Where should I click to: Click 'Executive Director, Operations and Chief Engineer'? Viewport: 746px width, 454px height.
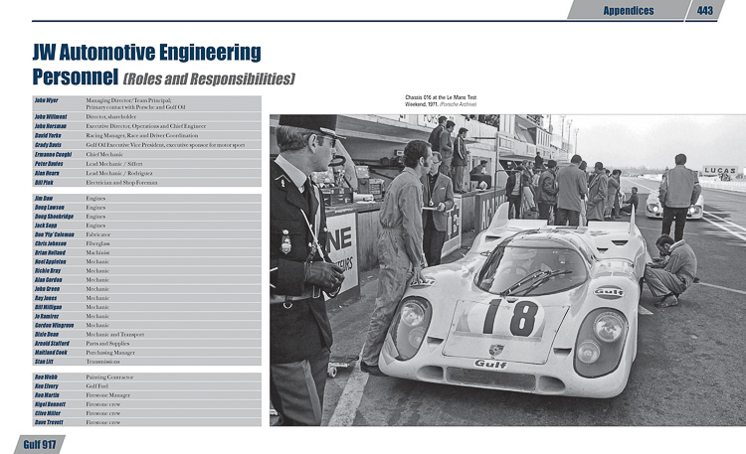click(x=145, y=126)
